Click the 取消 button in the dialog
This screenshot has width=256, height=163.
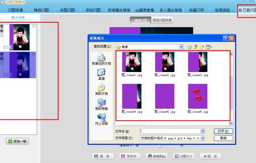coord(223,138)
